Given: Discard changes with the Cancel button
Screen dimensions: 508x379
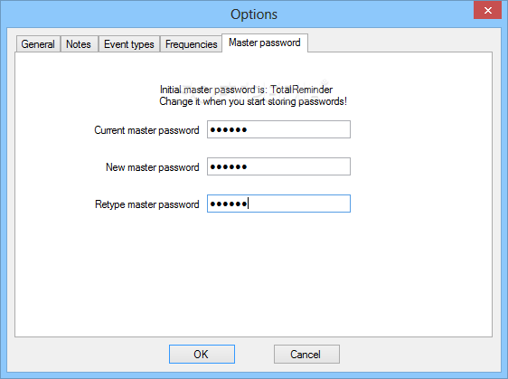Looking at the screenshot, I should click(306, 354).
